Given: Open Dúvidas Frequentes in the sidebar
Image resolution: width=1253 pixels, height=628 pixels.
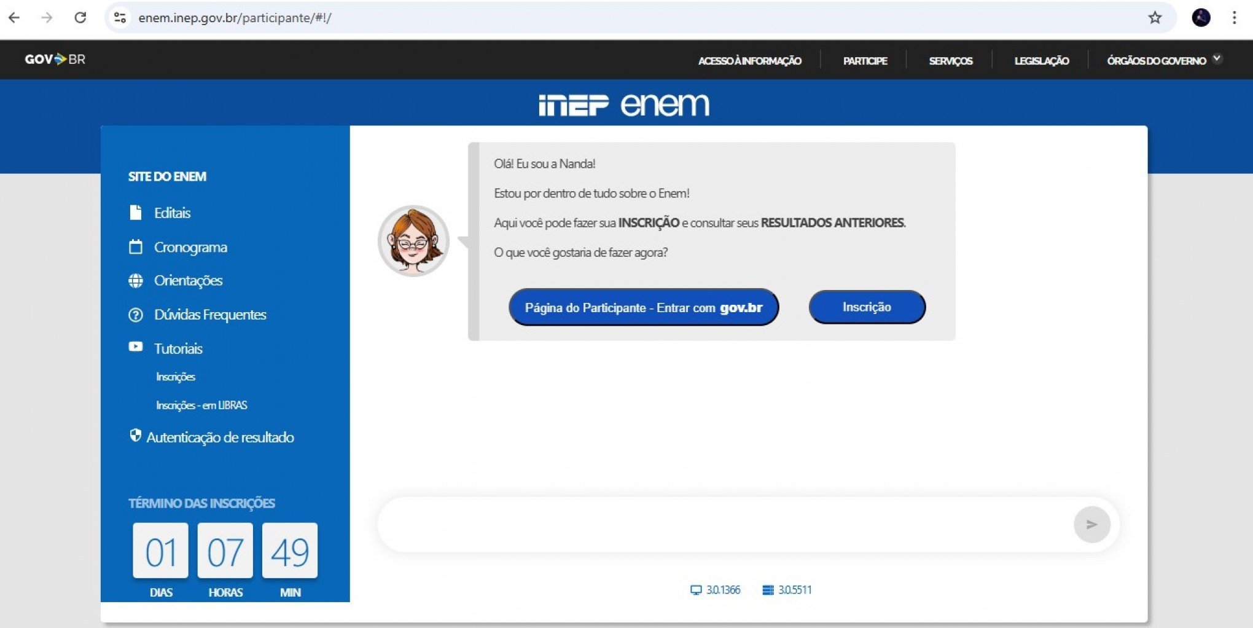Looking at the screenshot, I should point(210,315).
